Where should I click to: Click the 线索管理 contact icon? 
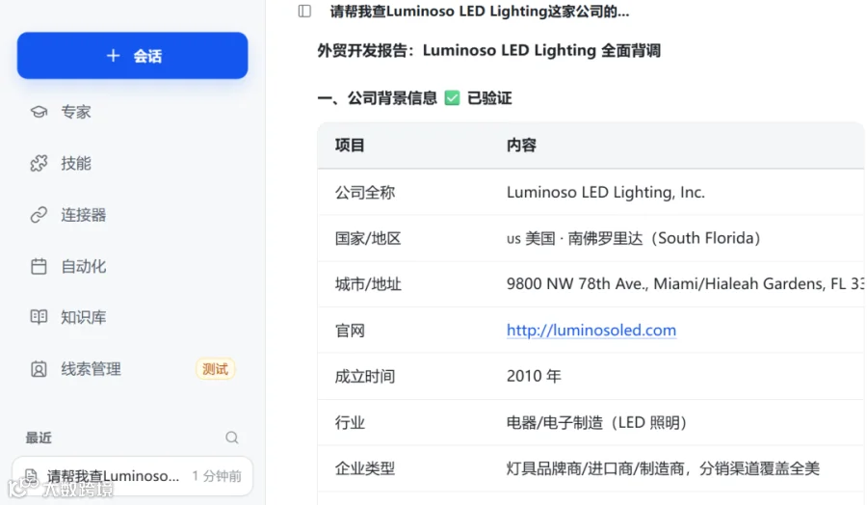39,369
